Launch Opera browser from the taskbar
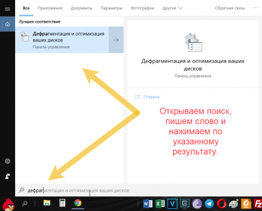Image resolution: width=262 pixels, height=211 pixels. [221, 204]
